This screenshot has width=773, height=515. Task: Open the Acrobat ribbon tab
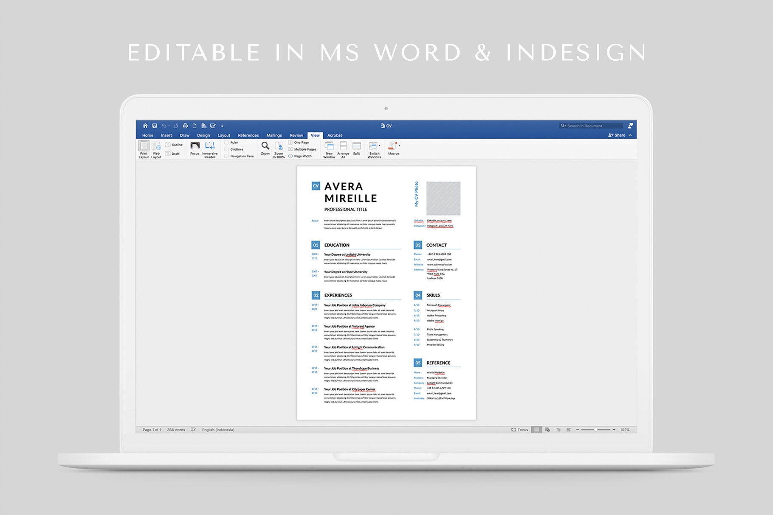coord(335,135)
